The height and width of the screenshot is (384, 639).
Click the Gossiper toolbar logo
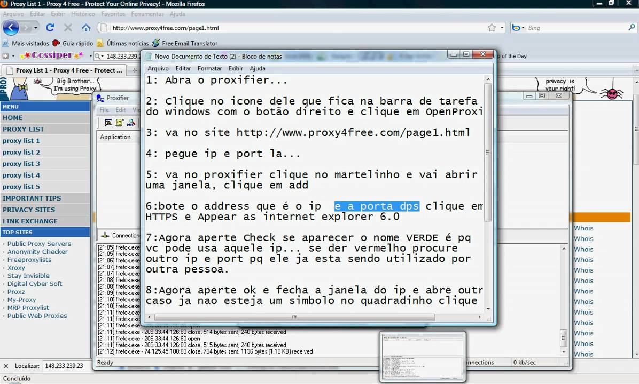[x=51, y=55]
